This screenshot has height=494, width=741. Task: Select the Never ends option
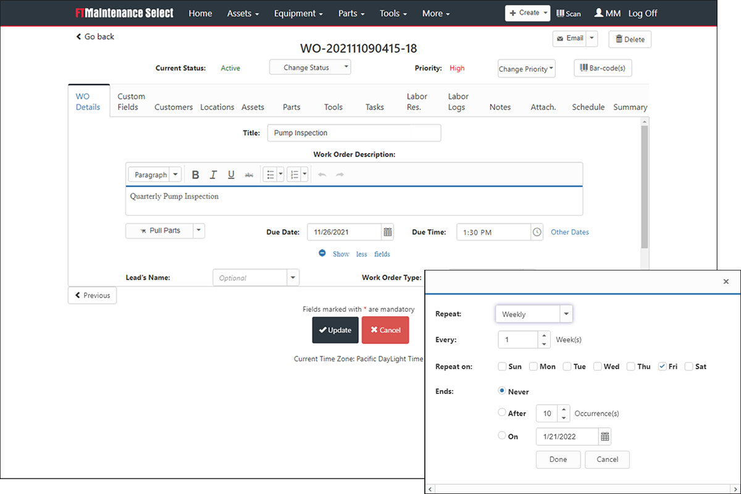[x=502, y=391]
